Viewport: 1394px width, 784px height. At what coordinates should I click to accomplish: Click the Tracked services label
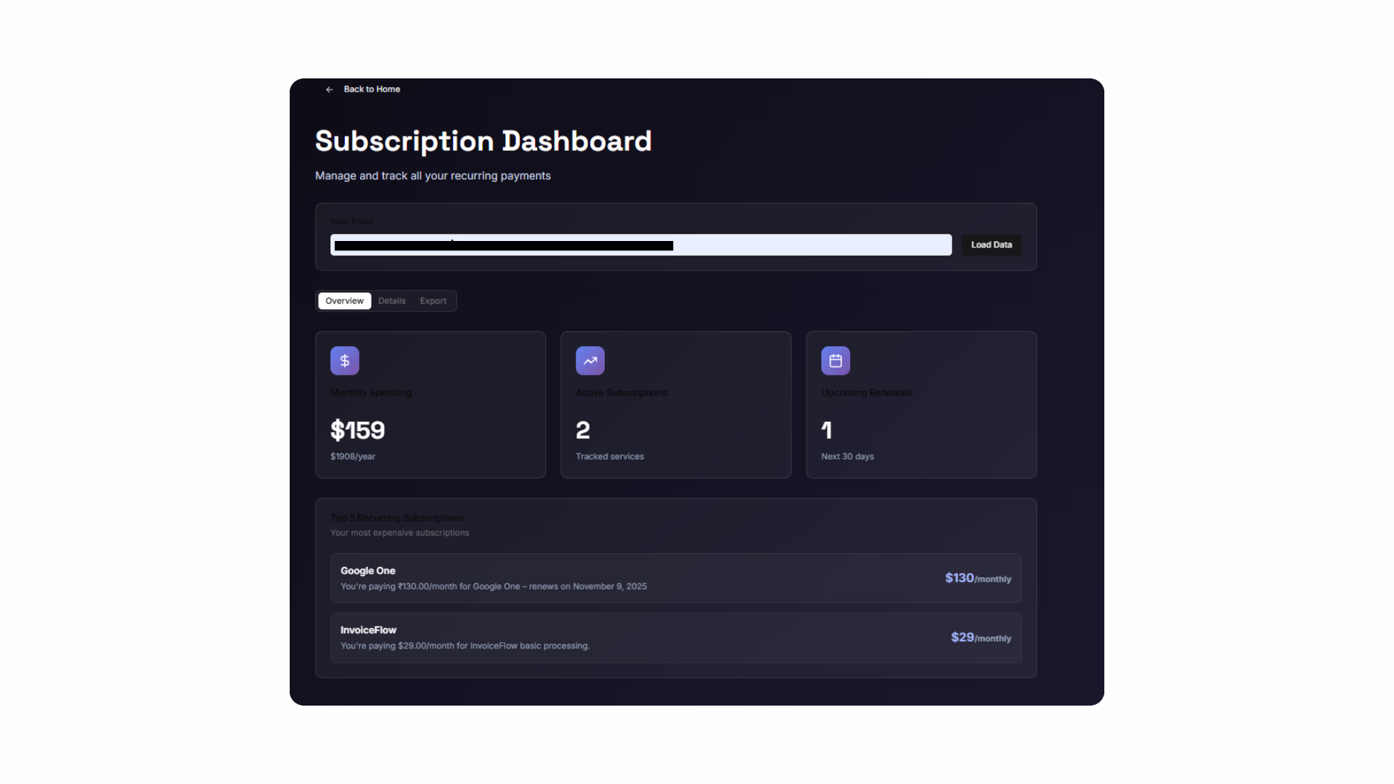(610, 457)
